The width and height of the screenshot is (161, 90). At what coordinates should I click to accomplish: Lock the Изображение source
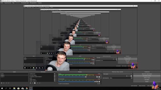coord(56,74)
